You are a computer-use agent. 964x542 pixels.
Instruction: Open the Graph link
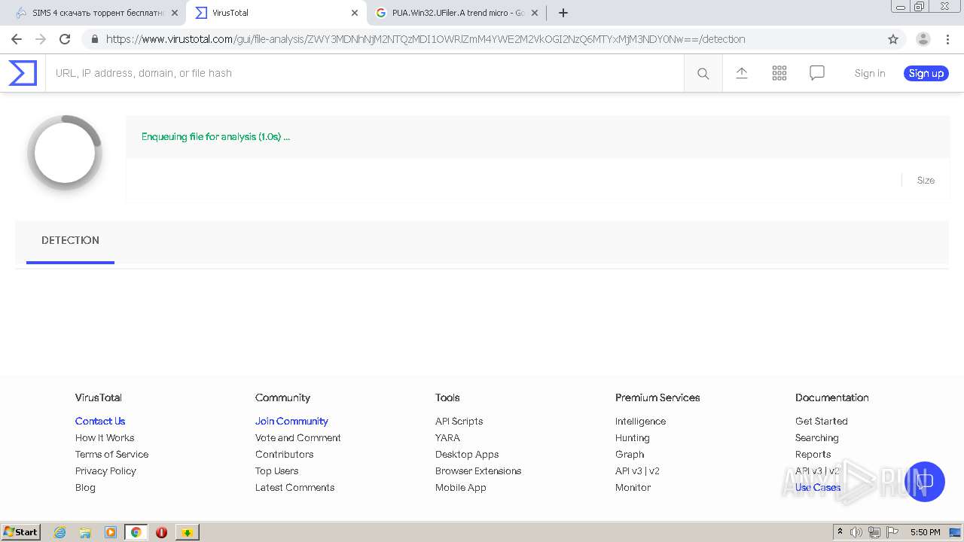(630, 455)
